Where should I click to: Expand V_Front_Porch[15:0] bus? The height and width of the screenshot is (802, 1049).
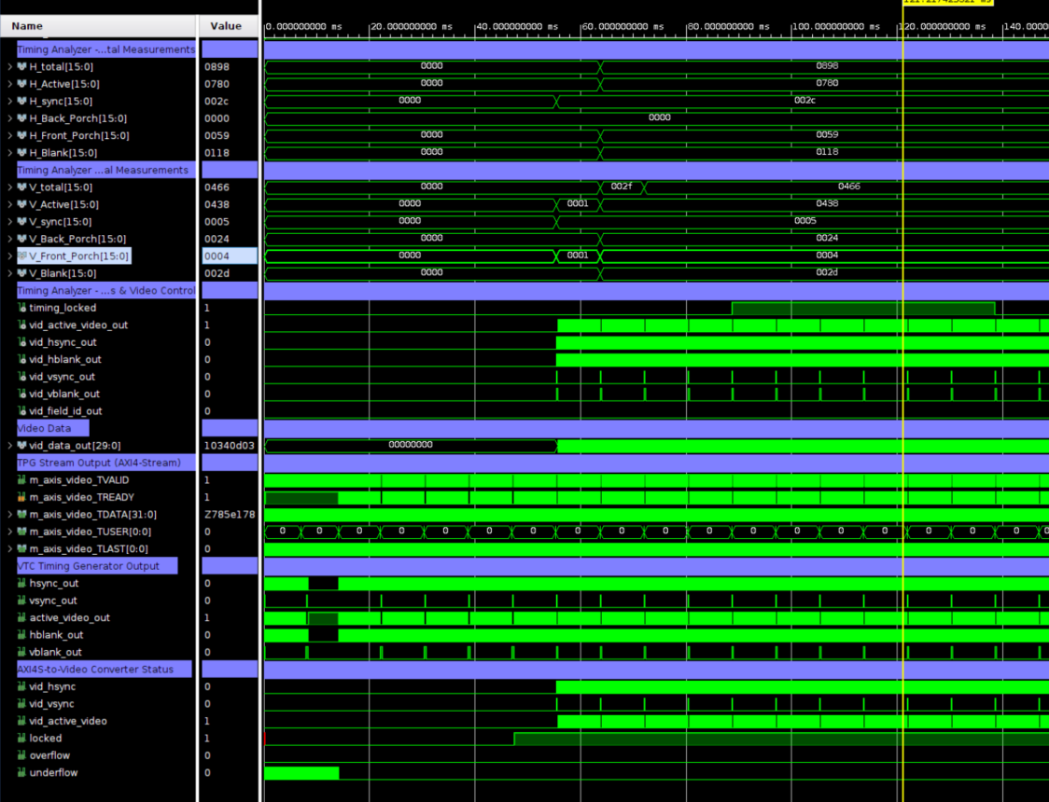point(9,256)
